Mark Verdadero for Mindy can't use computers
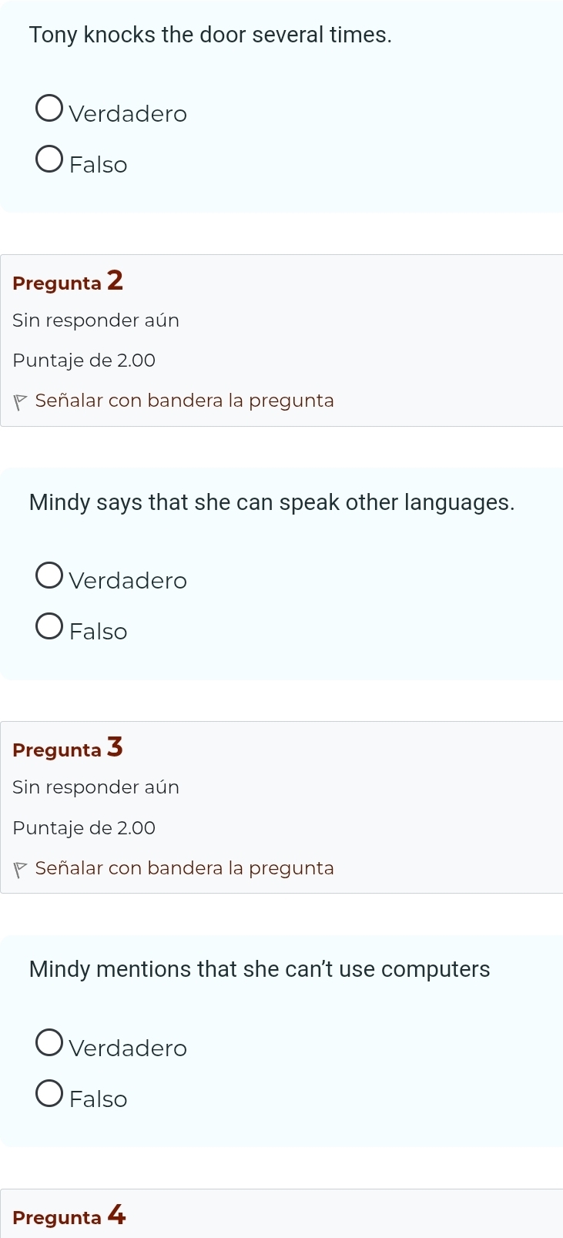The image size is (563, 1238). [49, 1044]
